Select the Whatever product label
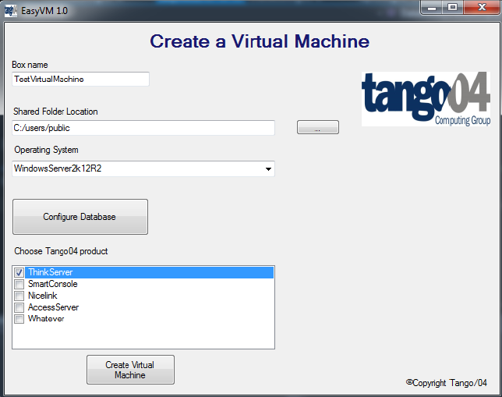Screen dimensions: 502x397 [x=46, y=319]
